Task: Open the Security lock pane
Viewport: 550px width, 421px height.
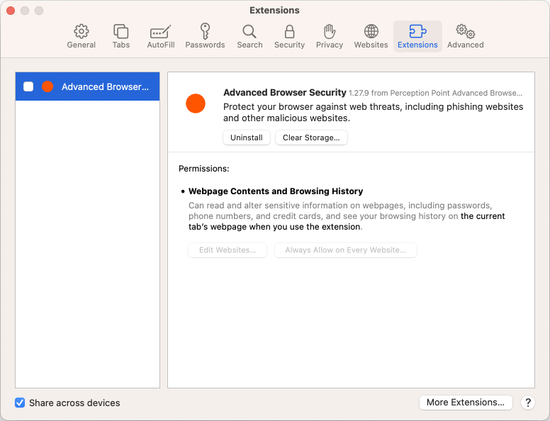Action: click(x=289, y=36)
